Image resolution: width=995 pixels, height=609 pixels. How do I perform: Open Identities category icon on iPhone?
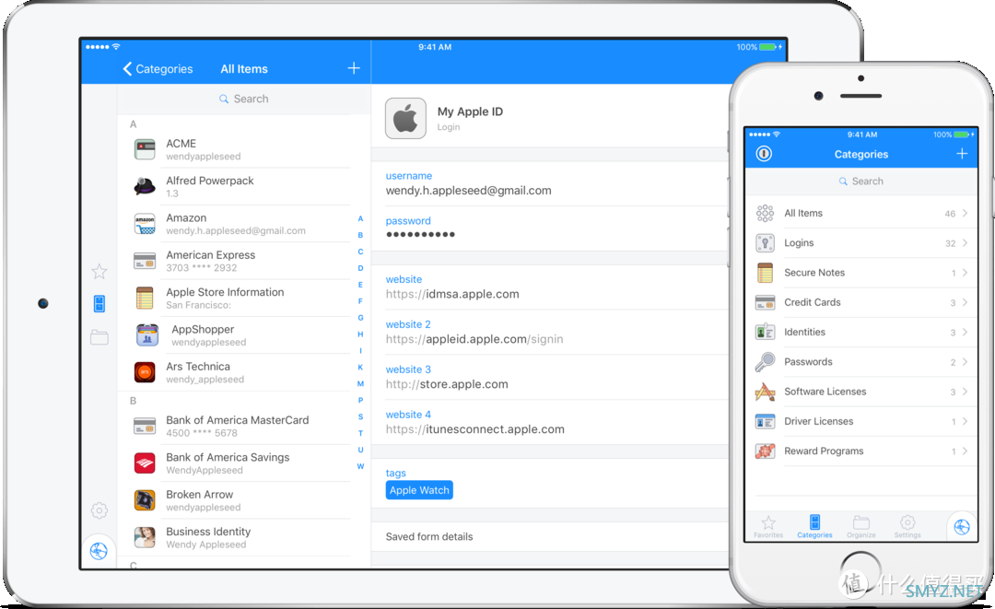tap(766, 332)
